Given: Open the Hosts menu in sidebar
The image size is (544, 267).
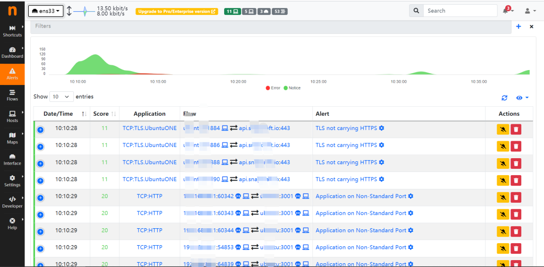Looking at the screenshot, I should pos(12,116).
